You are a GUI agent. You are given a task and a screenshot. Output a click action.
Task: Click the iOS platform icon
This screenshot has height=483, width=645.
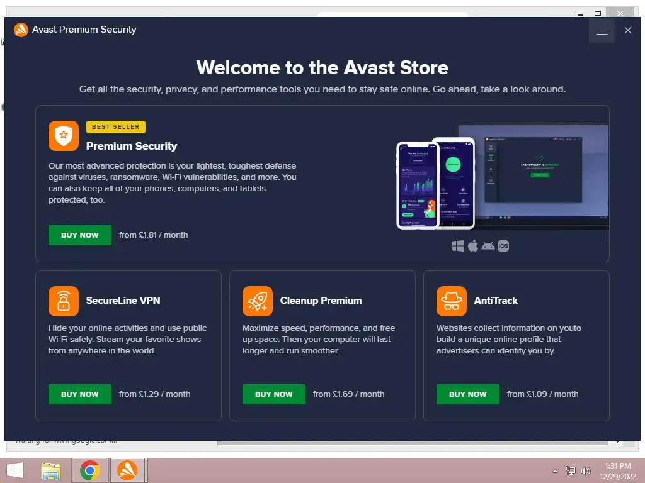coord(503,246)
